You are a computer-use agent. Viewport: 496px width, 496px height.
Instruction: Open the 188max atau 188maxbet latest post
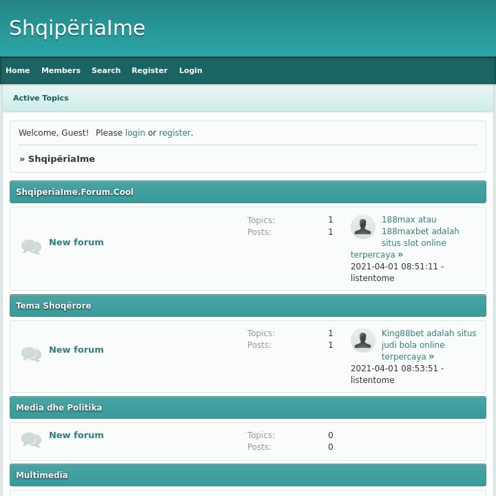click(420, 231)
